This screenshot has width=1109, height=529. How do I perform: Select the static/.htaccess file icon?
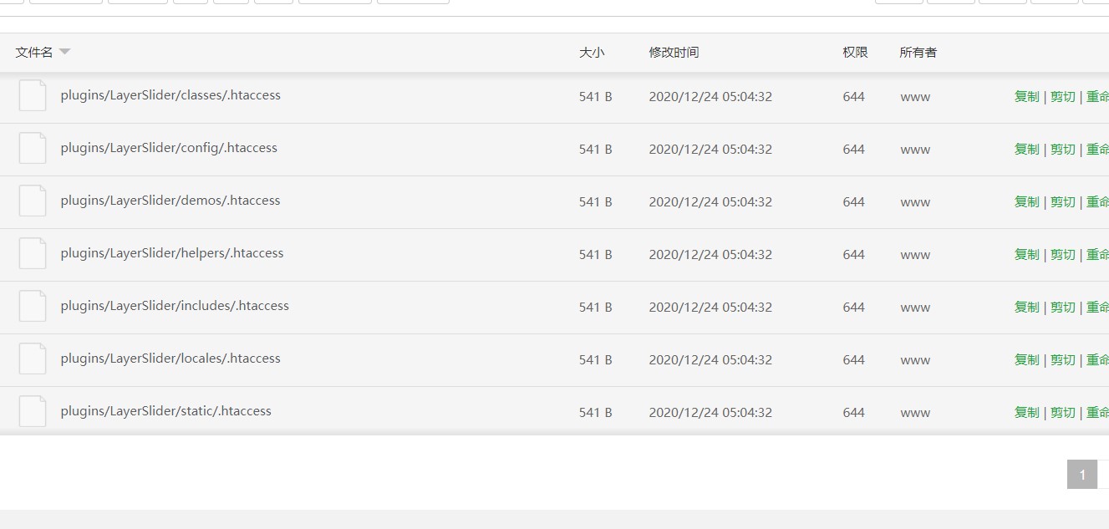pos(33,412)
